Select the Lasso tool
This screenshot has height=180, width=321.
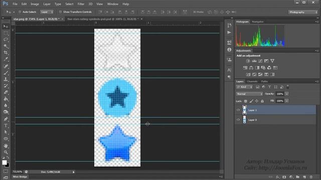click(6, 39)
